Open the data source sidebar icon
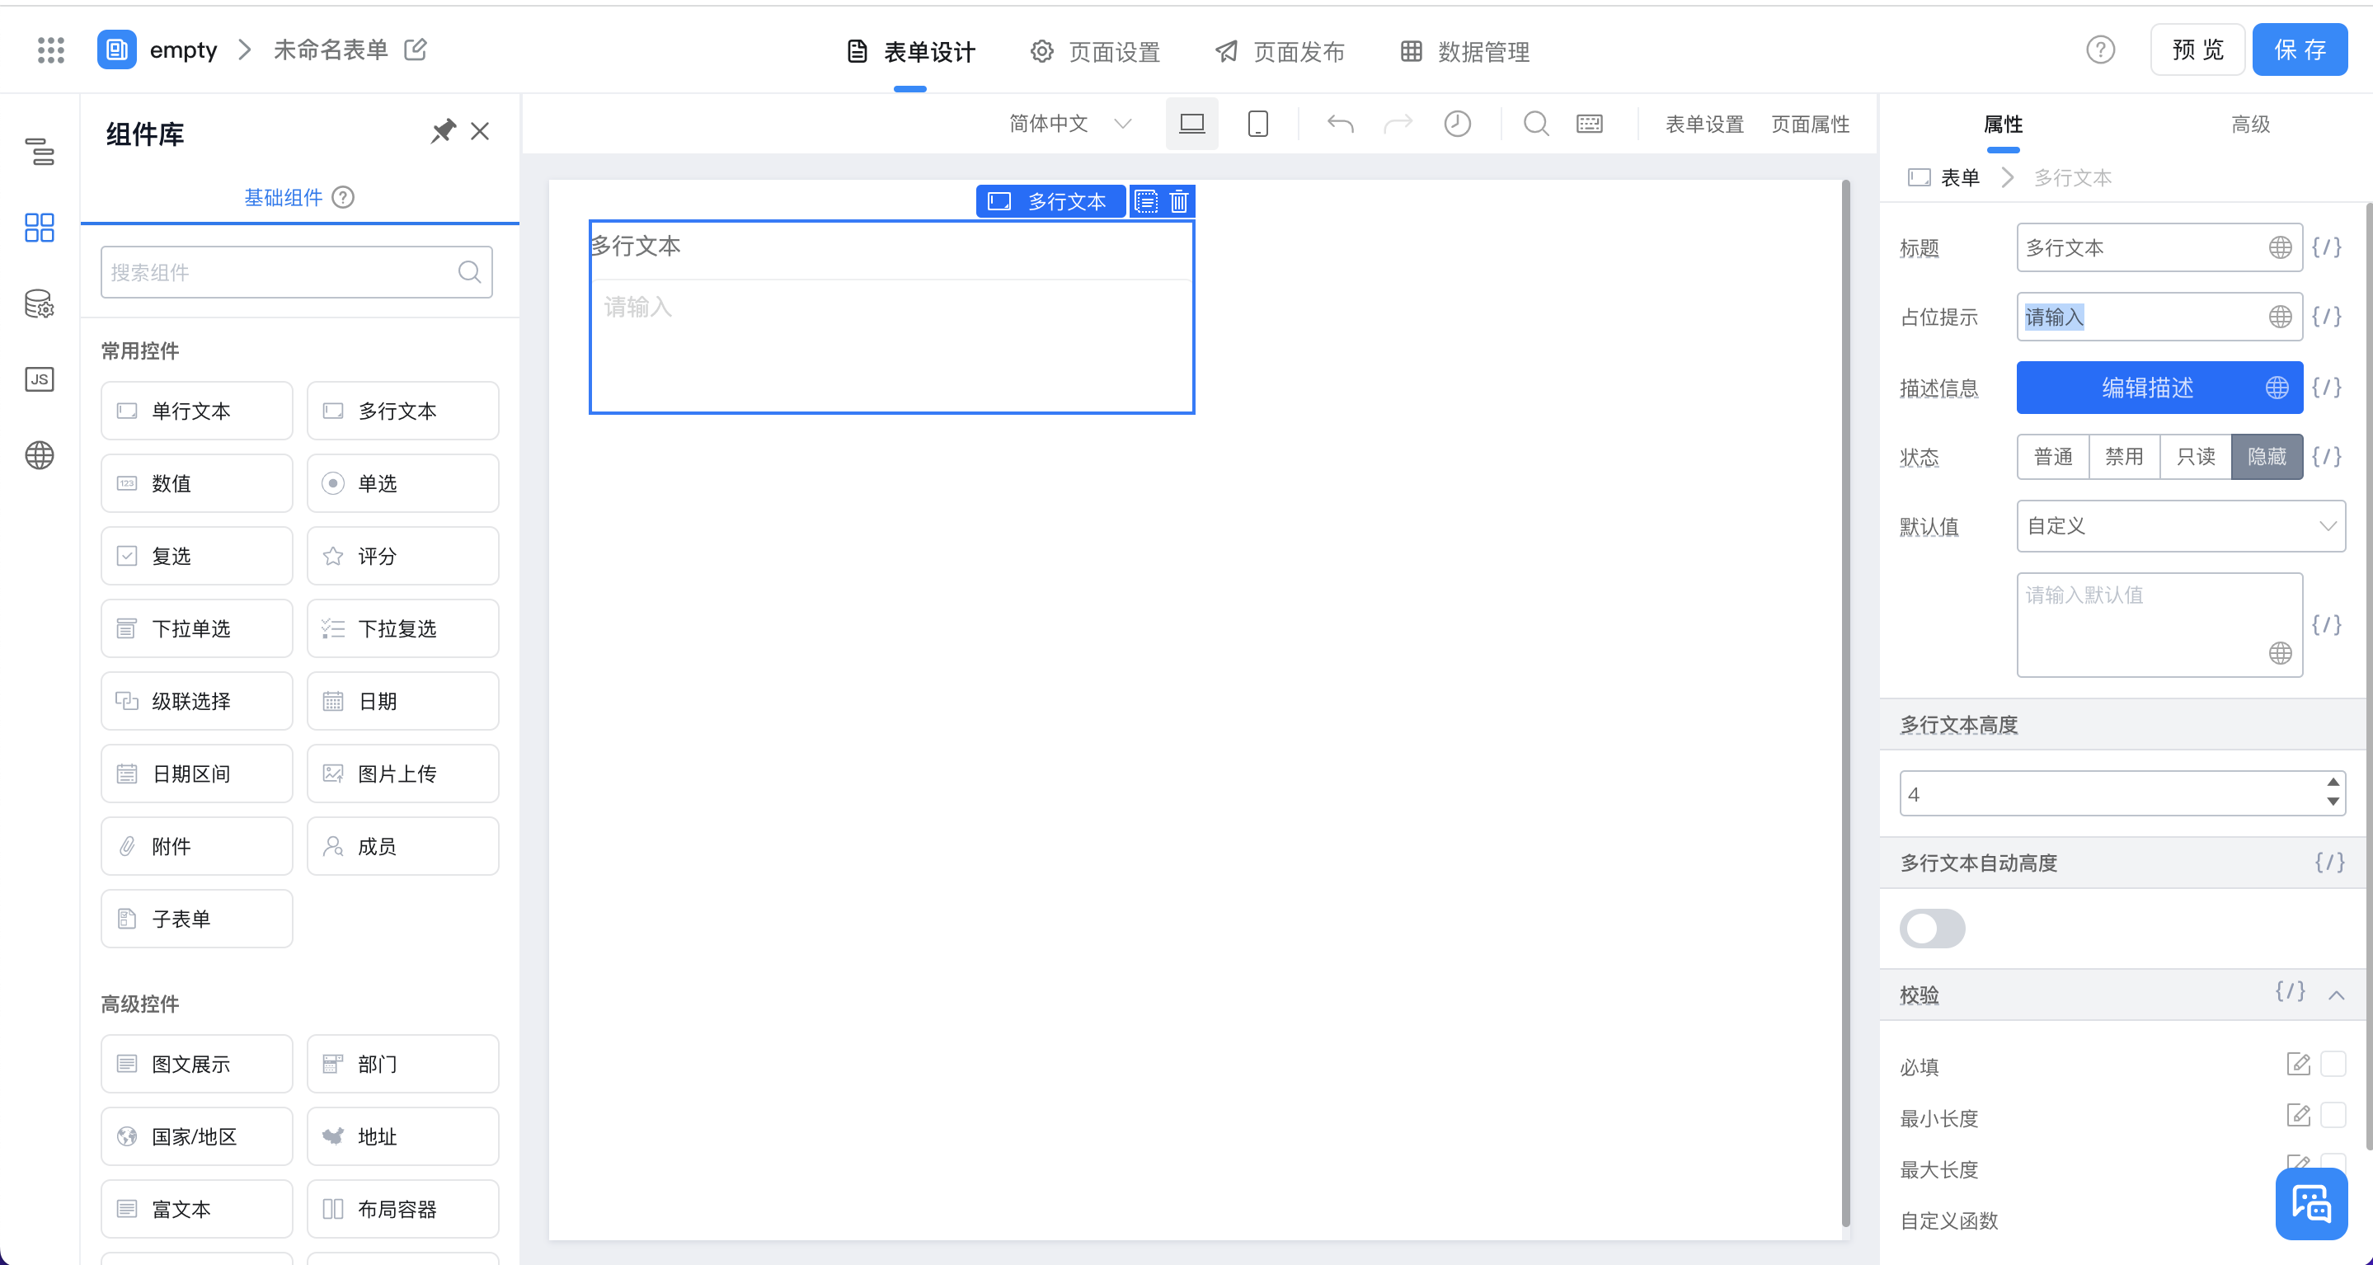The image size is (2373, 1265). pyautogui.click(x=40, y=303)
